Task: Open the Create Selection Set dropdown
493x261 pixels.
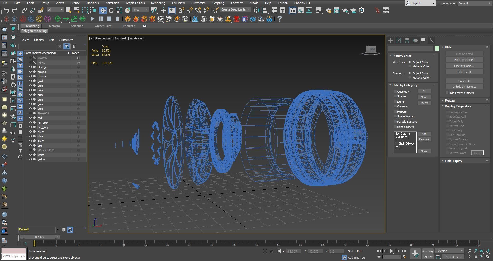Action: pyautogui.click(x=235, y=10)
